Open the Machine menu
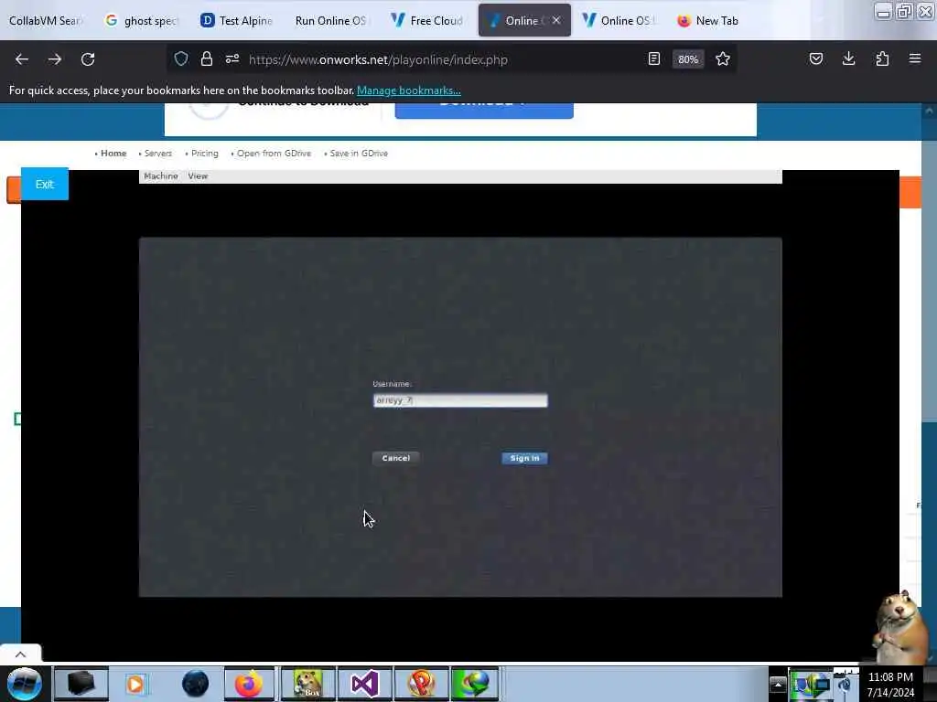Image resolution: width=937 pixels, height=702 pixels. coord(161,176)
